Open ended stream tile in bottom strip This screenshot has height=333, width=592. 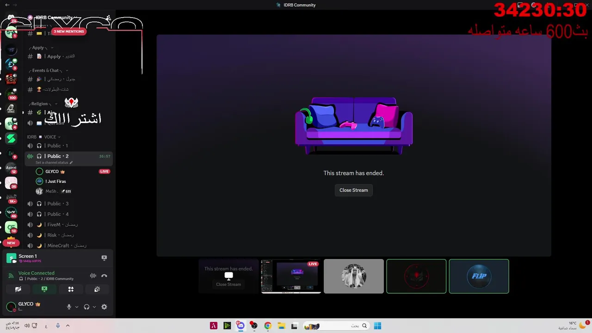click(228, 276)
